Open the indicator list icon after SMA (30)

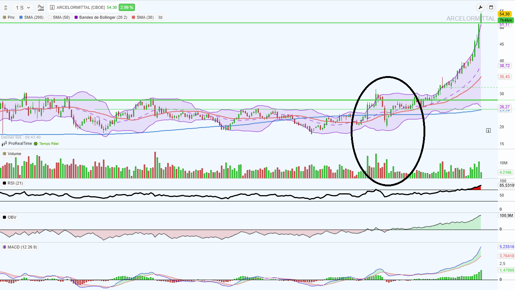pyautogui.click(x=160, y=17)
